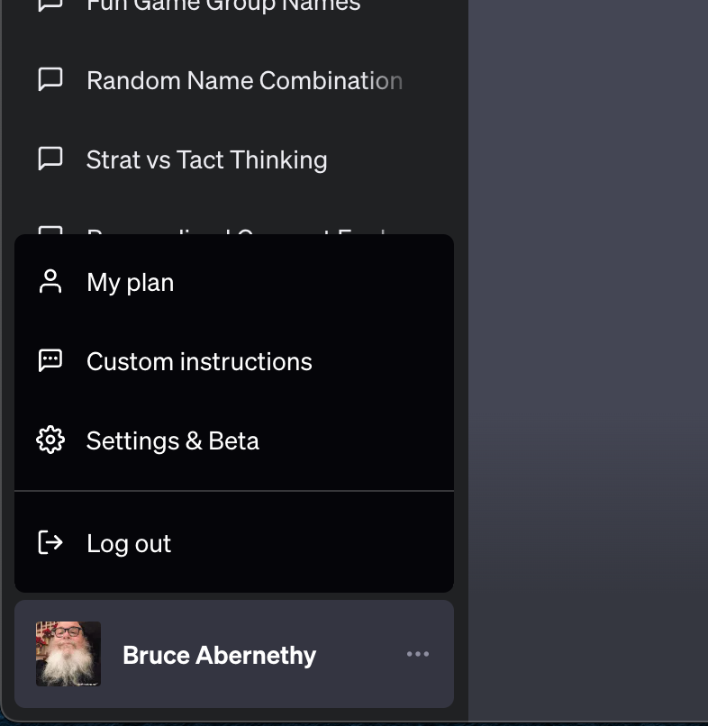This screenshot has width=708, height=726.
Task: Click Bruce Abernethy's profile photo
Action: click(68, 654)
